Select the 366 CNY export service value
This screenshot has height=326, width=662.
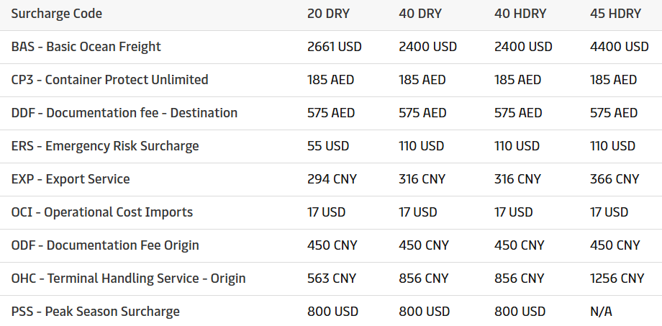click(x=615, y=179)
